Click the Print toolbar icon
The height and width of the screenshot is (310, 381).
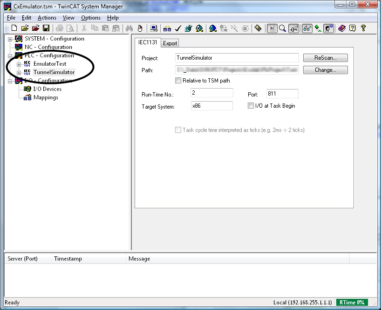point(60,28)
